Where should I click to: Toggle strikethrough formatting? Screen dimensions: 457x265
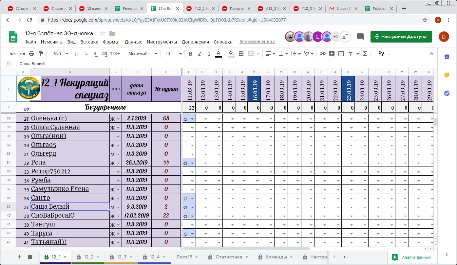pyautogui.click(x=209, y=54)
